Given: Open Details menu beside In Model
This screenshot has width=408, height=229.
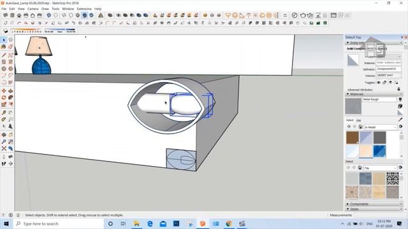Looking at the screenshot, I should click(401, 127).
